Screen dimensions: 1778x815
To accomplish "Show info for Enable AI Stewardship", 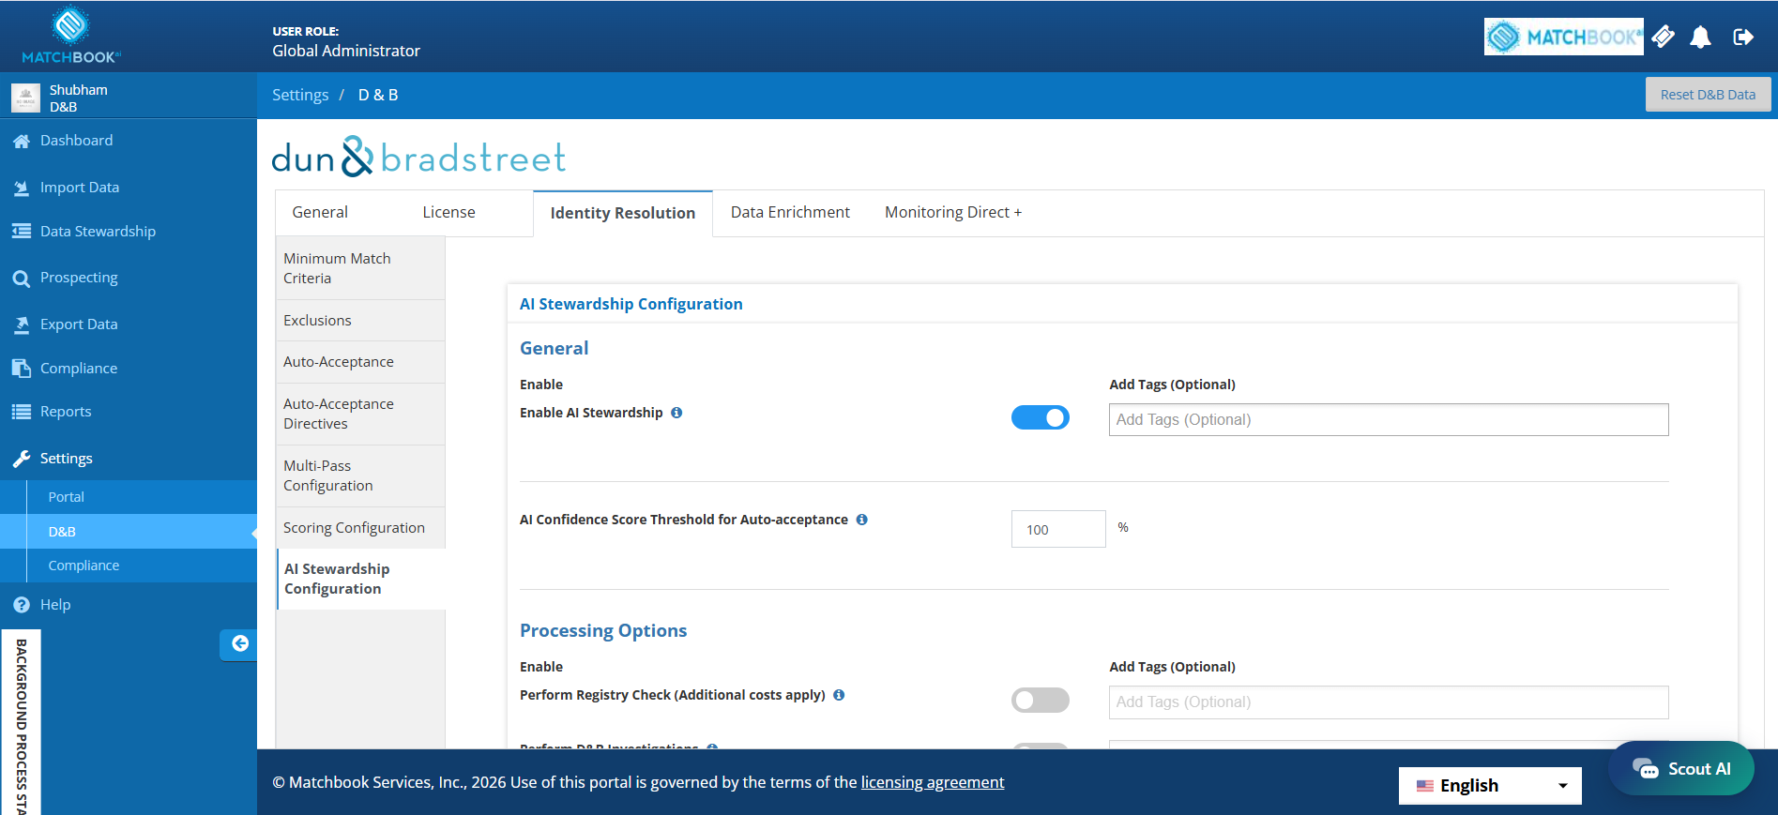I will pyautogui.click(x=676, y=413).
